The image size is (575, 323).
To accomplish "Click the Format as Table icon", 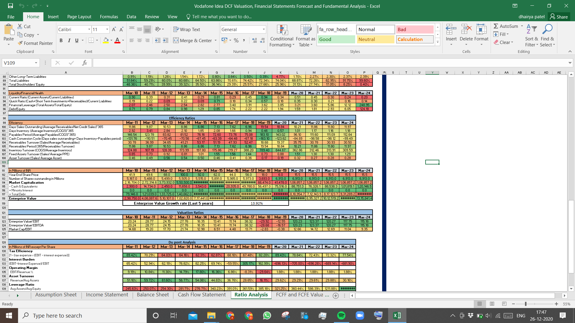I will (306, 30).
